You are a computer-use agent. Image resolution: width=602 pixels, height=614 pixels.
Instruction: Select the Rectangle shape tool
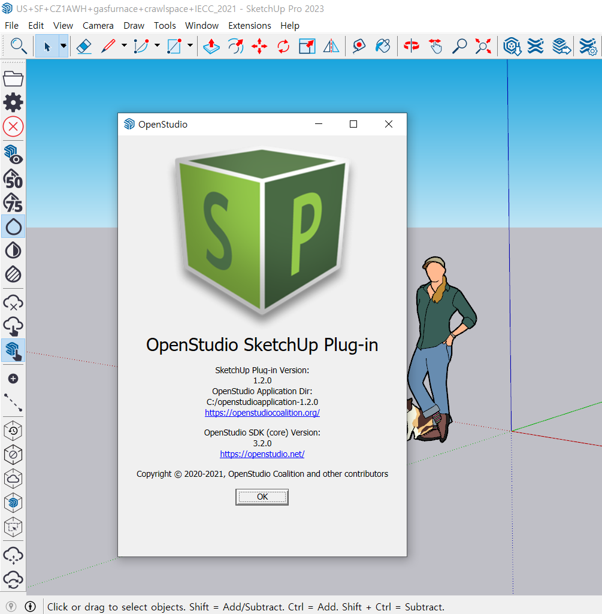click(x=174, y=46)
